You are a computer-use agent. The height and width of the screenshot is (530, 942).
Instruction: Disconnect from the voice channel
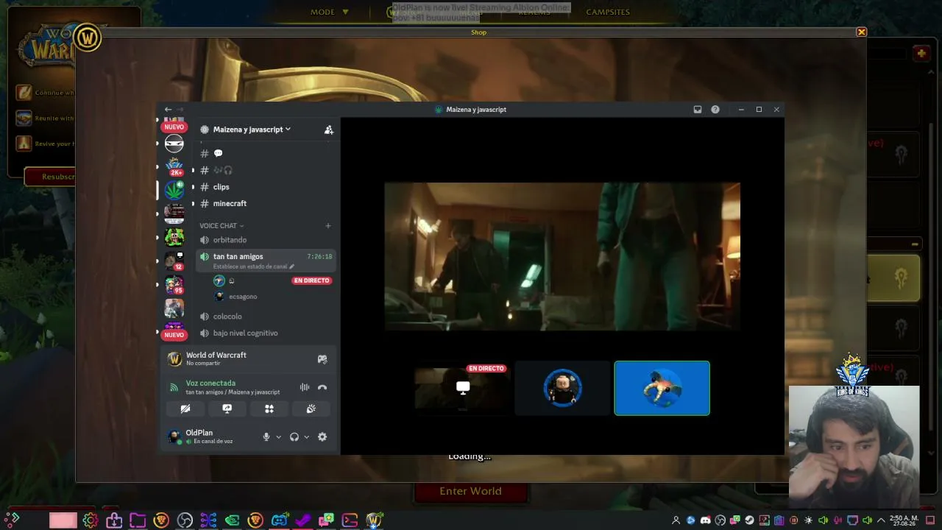[322, 387]
